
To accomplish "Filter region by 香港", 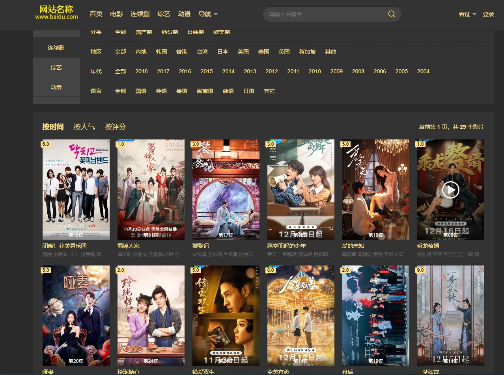I will coord(182,52).
